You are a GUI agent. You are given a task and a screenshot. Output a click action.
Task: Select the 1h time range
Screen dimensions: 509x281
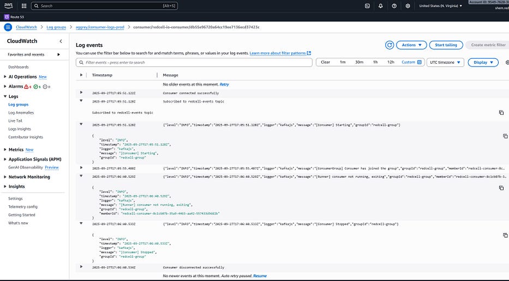coord(375,62)
